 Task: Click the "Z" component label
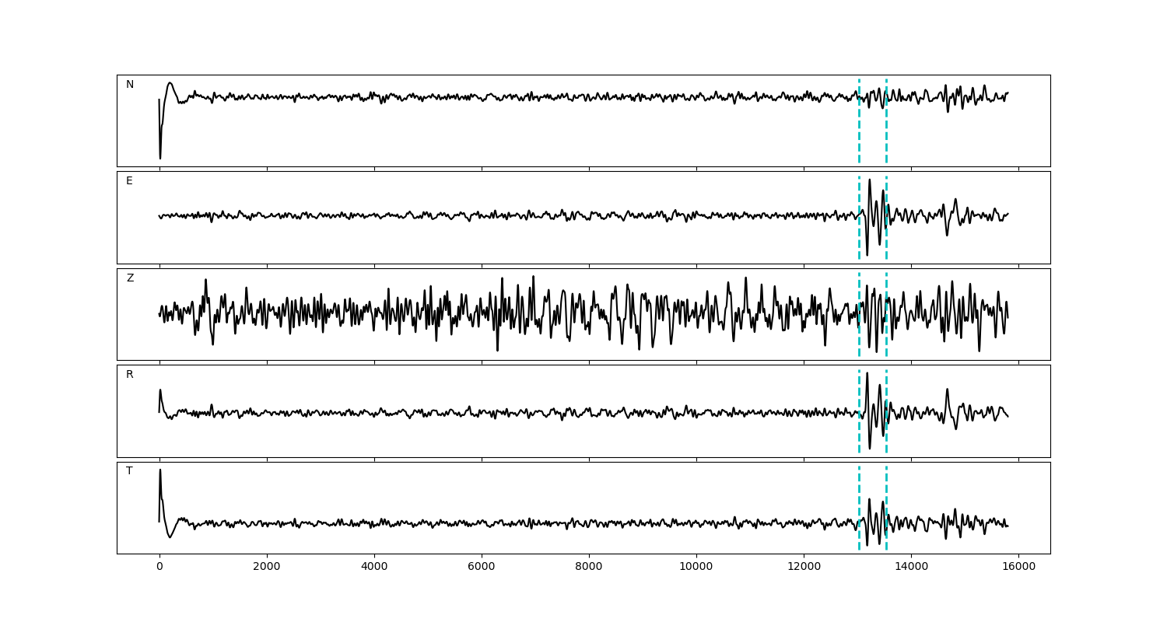click(x=130, y=278)
